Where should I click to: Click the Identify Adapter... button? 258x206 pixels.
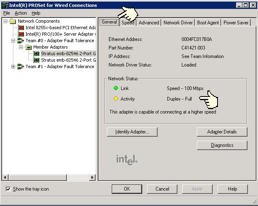[132, 132]
